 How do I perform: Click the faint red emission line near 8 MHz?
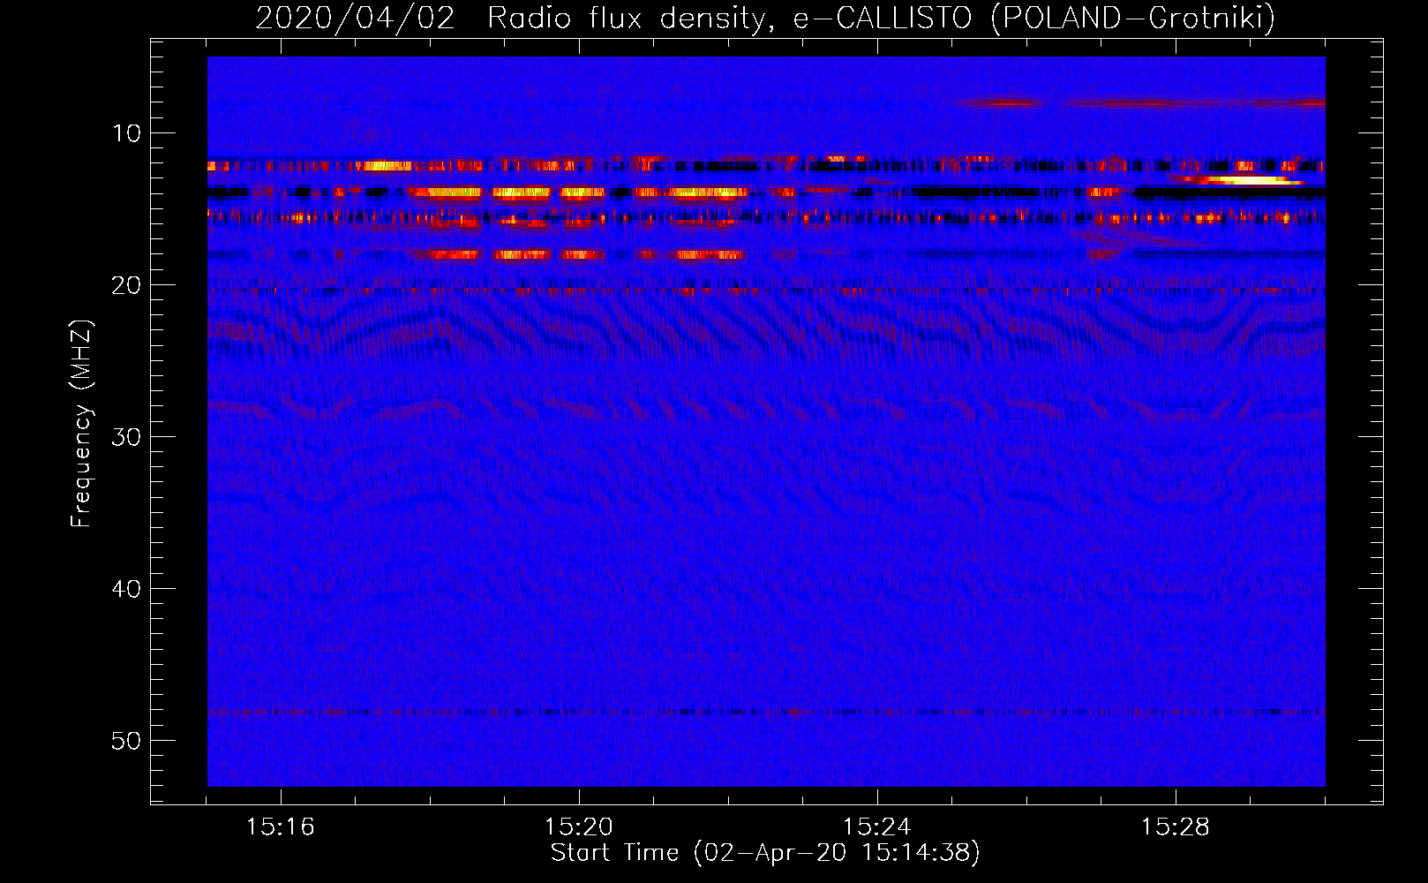(x=1140, y=103)
